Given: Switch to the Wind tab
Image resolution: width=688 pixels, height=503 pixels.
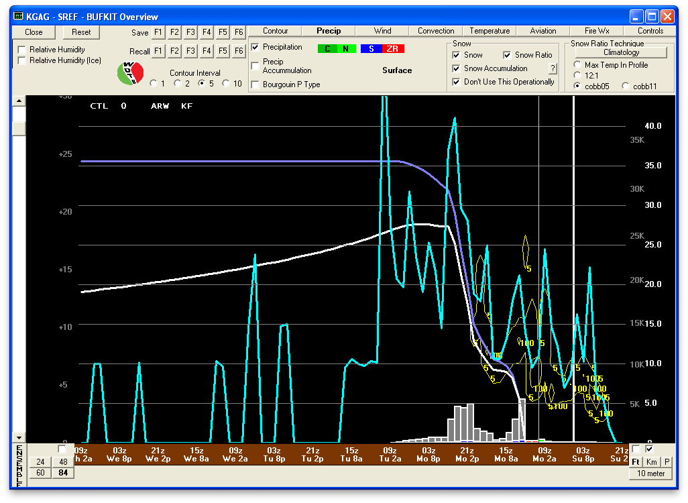Looking at the screenshot, I should (x=382, y=31).
